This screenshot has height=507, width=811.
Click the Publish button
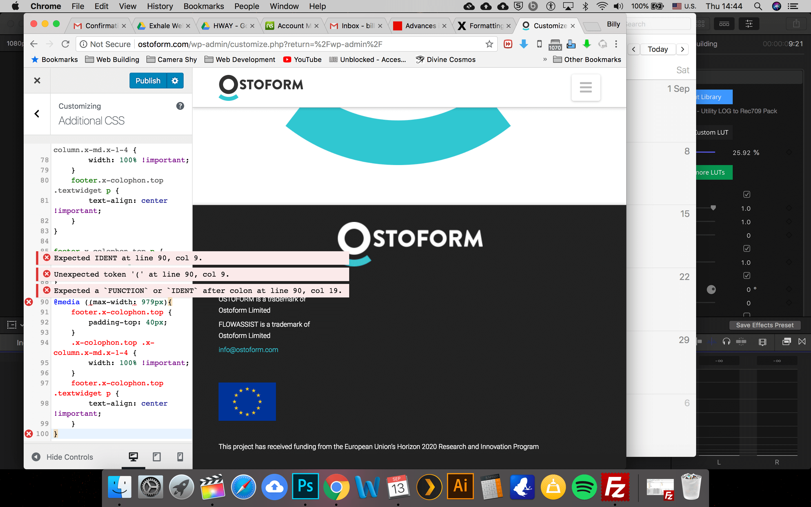148,81
